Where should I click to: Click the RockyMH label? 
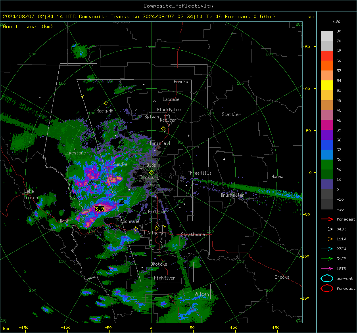[105, 111]
